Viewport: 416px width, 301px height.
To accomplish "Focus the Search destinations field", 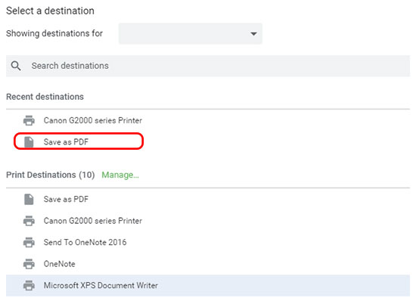I will (x=208, y=66).
